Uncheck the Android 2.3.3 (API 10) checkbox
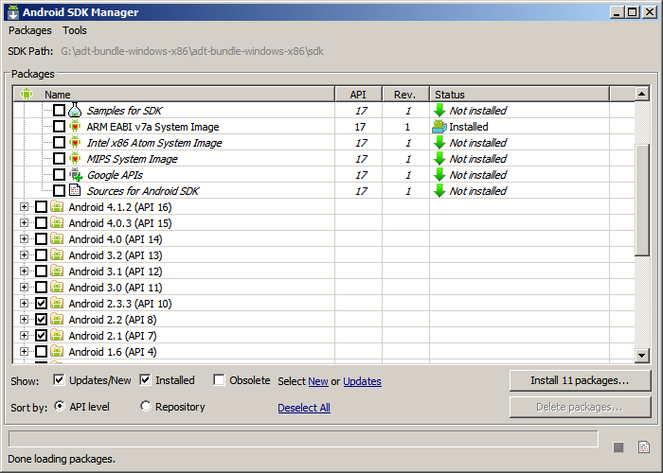 tap(41, 303)
